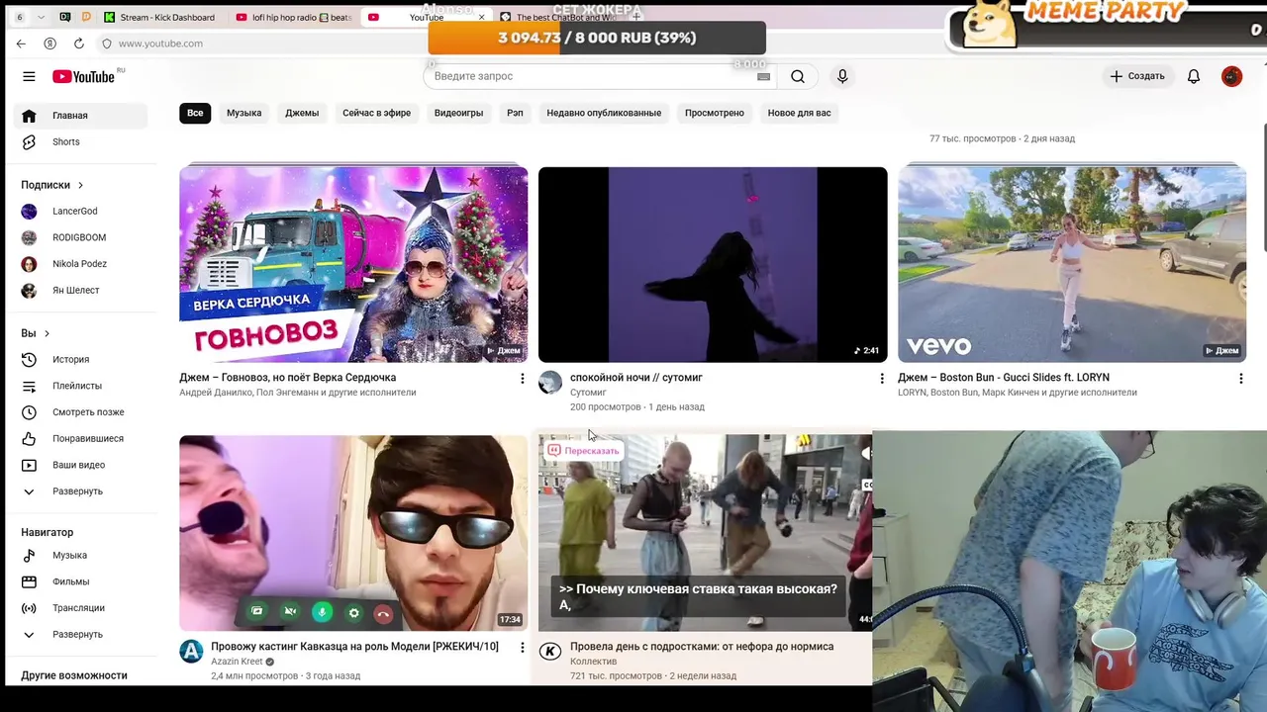Click the Пересказать button on video
Viewport: 1267px width, 712px height.
click(584, 450)
